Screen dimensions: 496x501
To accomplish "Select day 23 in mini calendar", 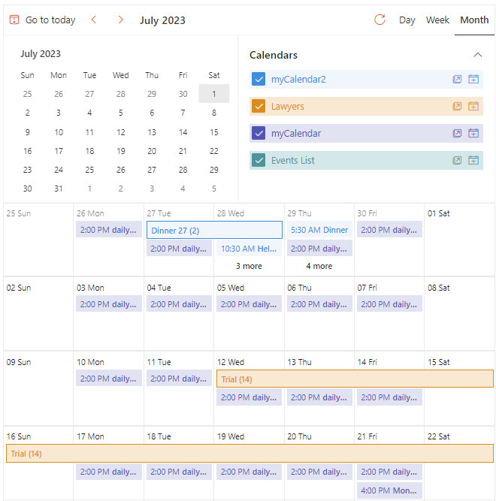I will pos(27,170).
